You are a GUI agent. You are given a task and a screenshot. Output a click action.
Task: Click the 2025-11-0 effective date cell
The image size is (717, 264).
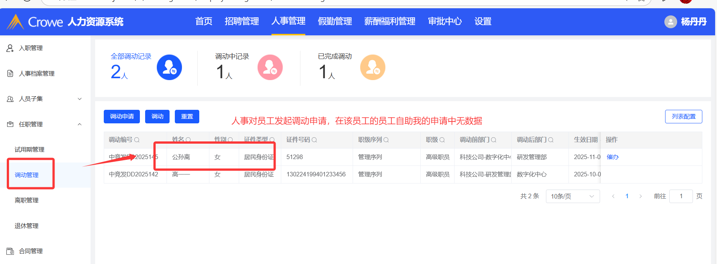coord(587,157)
